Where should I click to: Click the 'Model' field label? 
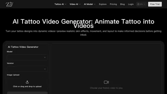click(x=10, y=52)
